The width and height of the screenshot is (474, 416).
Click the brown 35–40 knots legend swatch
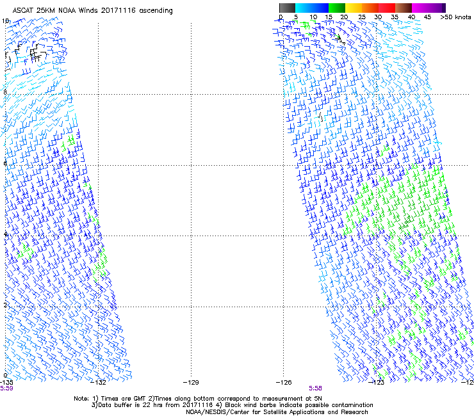[404, 8]
